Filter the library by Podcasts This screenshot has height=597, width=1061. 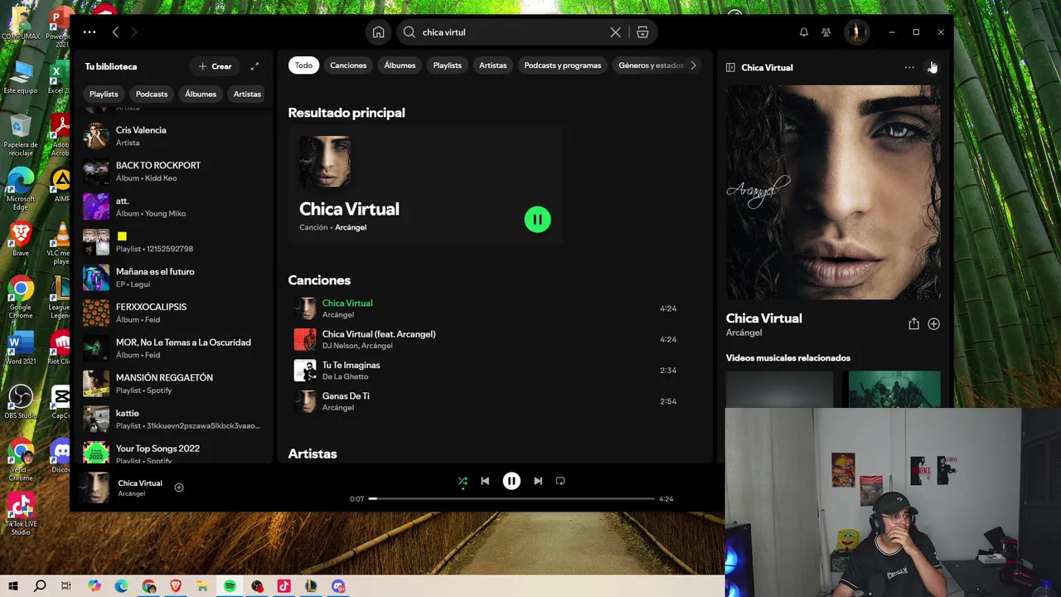pyautogui.click(x=152, y=94)
